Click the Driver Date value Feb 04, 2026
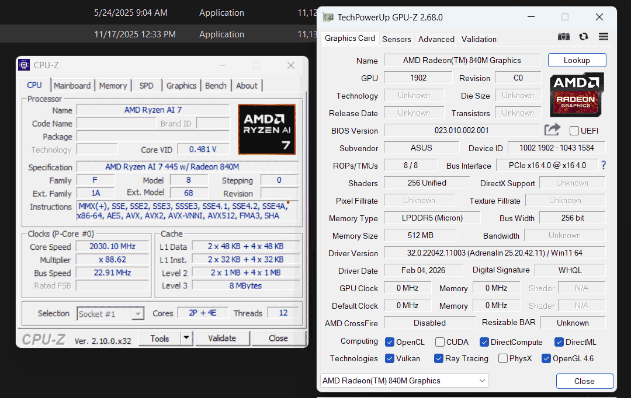631x398 pixels. coord(424,270)
